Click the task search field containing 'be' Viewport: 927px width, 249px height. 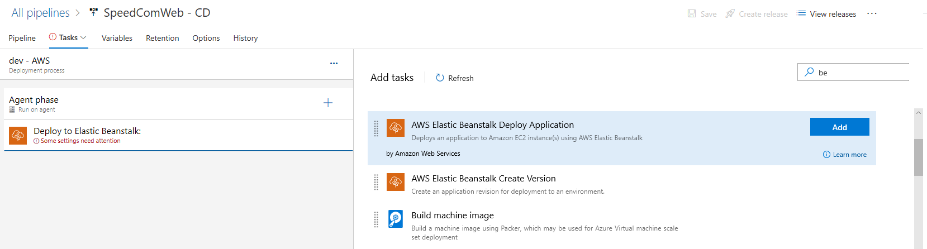point(861,73)
